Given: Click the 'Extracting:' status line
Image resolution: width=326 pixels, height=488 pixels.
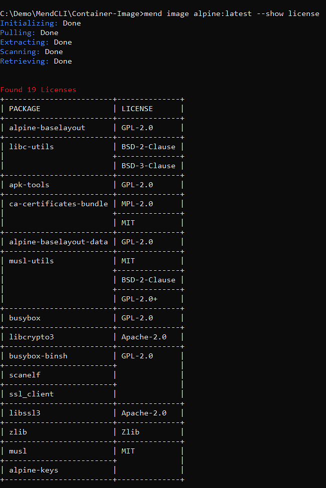Looking at the screenshot, I should (x=36, y=42).
